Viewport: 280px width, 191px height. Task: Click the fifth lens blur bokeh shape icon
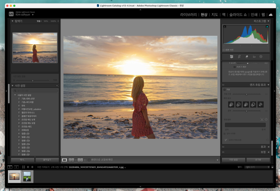(x=260, y=104)
